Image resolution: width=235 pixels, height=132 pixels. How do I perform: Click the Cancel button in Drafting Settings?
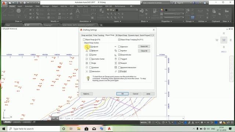(x=135, y=94)
